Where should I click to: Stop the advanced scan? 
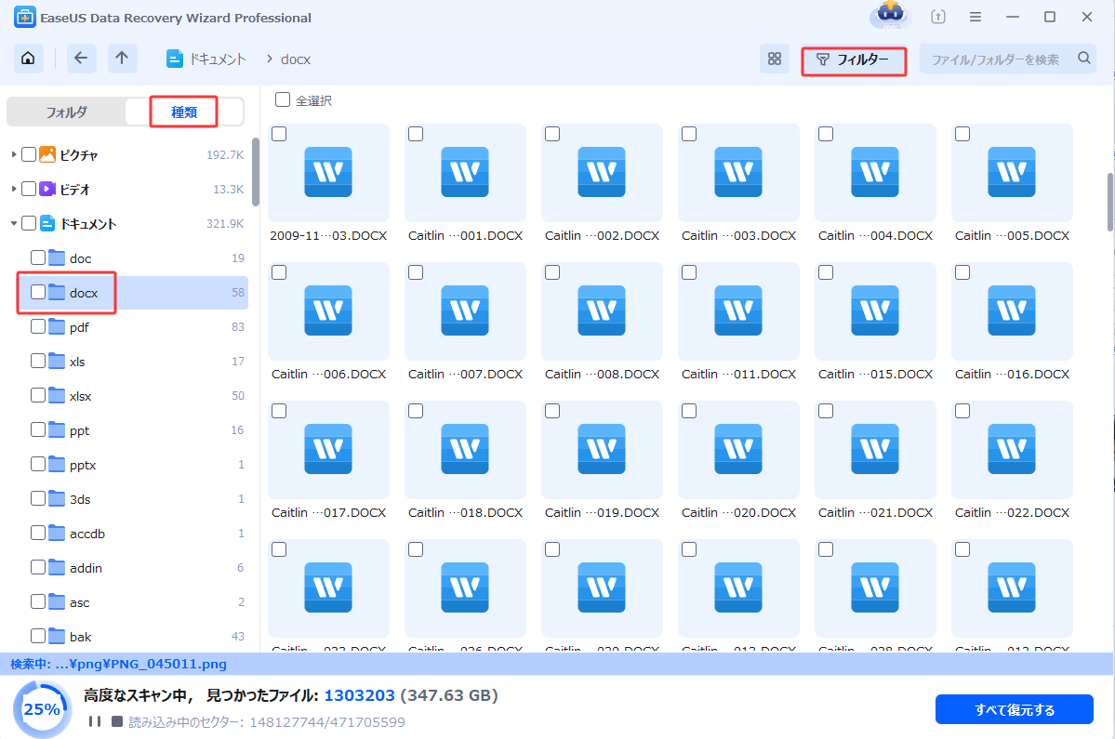pos(116,721)
